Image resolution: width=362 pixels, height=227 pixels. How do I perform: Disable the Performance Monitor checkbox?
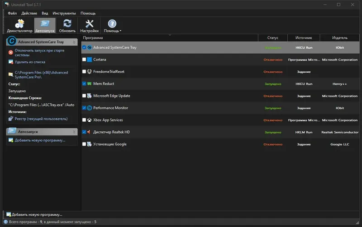point(84,108)
